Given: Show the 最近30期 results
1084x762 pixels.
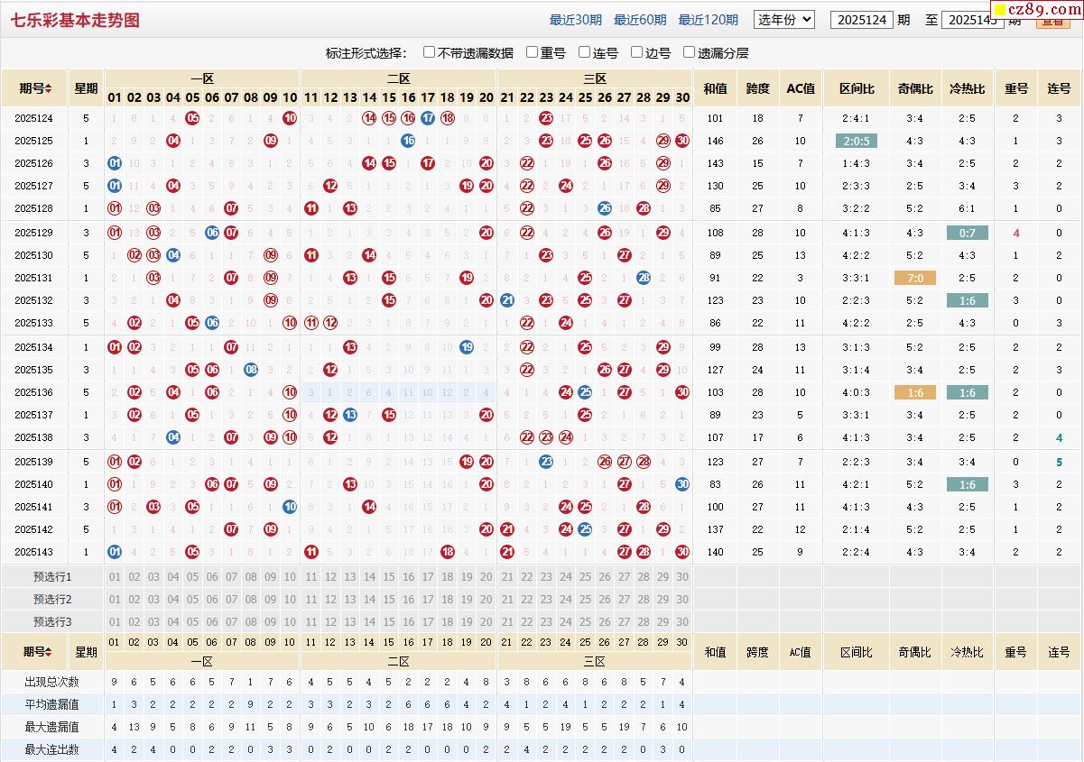Looking at the screenshot, I should 575,20.
